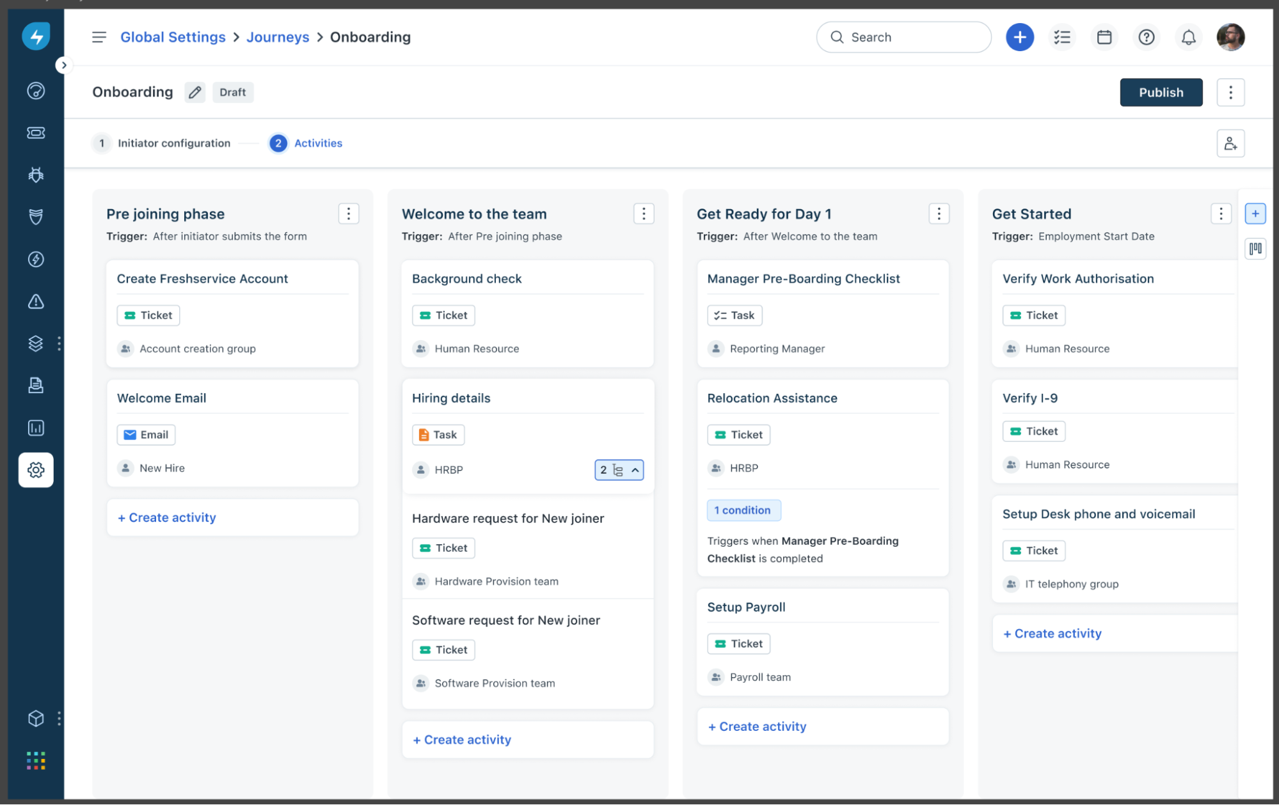Select the shield icon in the left sidebar

36,217
